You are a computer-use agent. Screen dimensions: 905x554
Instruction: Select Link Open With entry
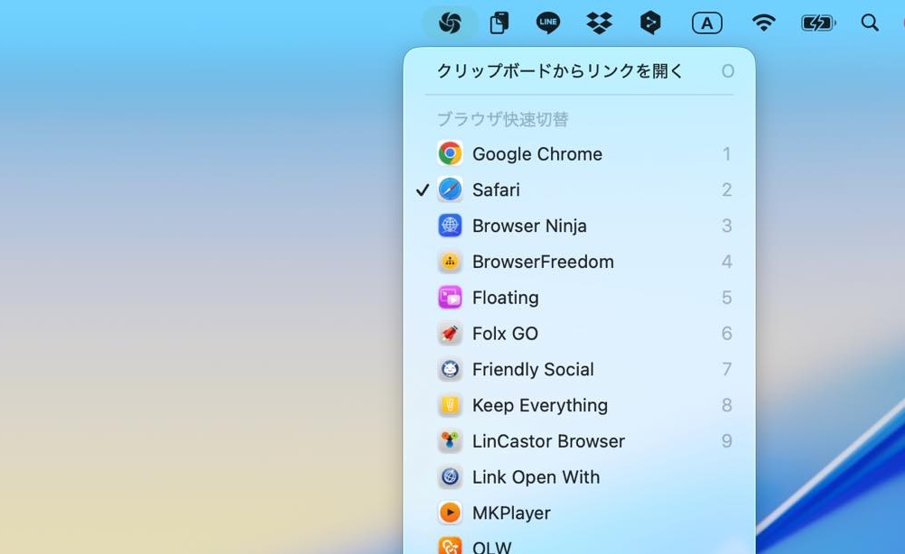click(536, 477)
